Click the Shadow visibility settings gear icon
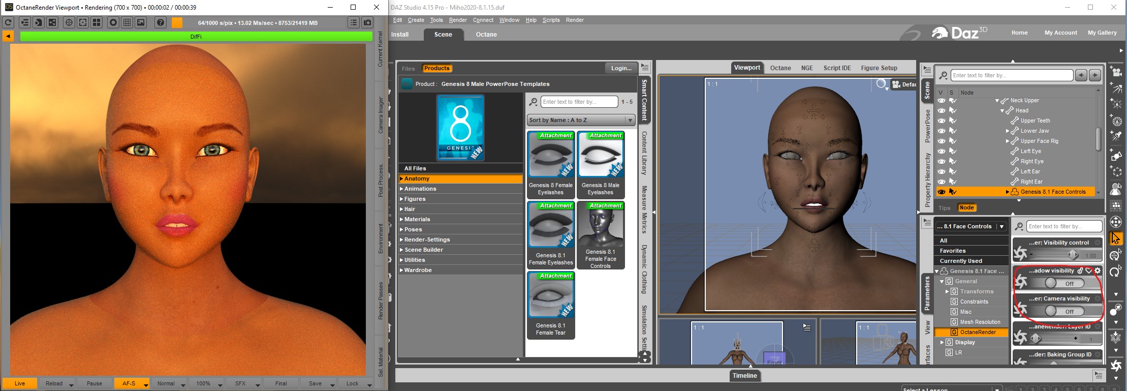The width and height of the screenshot is (1127, 391). 1098,271
